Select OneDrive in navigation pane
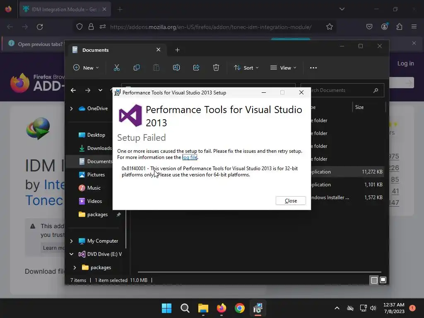Screen dimensions: 424x318 [x=93, y=108]
